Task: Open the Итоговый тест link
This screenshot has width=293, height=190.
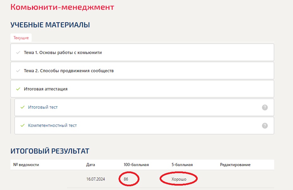Action: point(43,107)
